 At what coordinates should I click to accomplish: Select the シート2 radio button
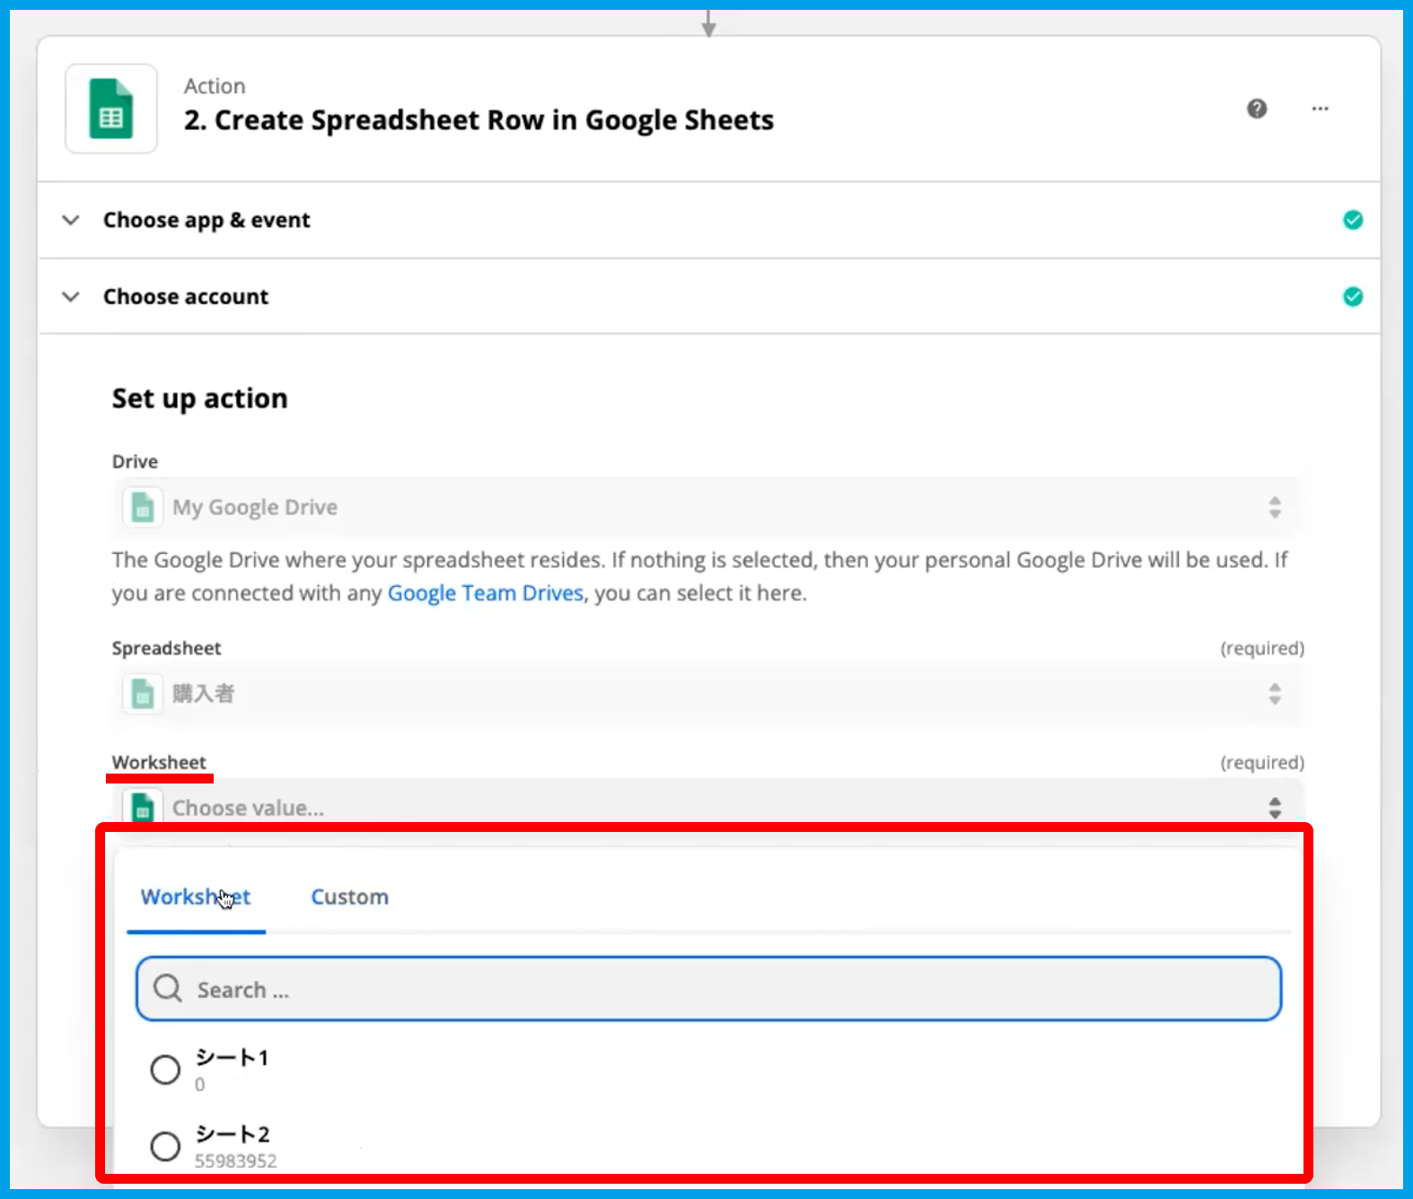165,1146
